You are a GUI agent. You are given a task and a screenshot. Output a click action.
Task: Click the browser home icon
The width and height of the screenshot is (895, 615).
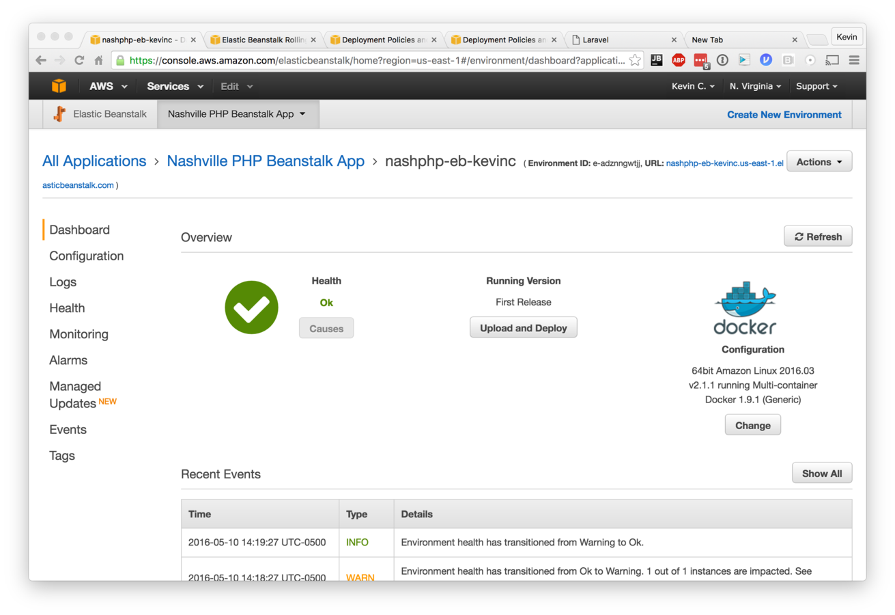(x=98, y=60)
